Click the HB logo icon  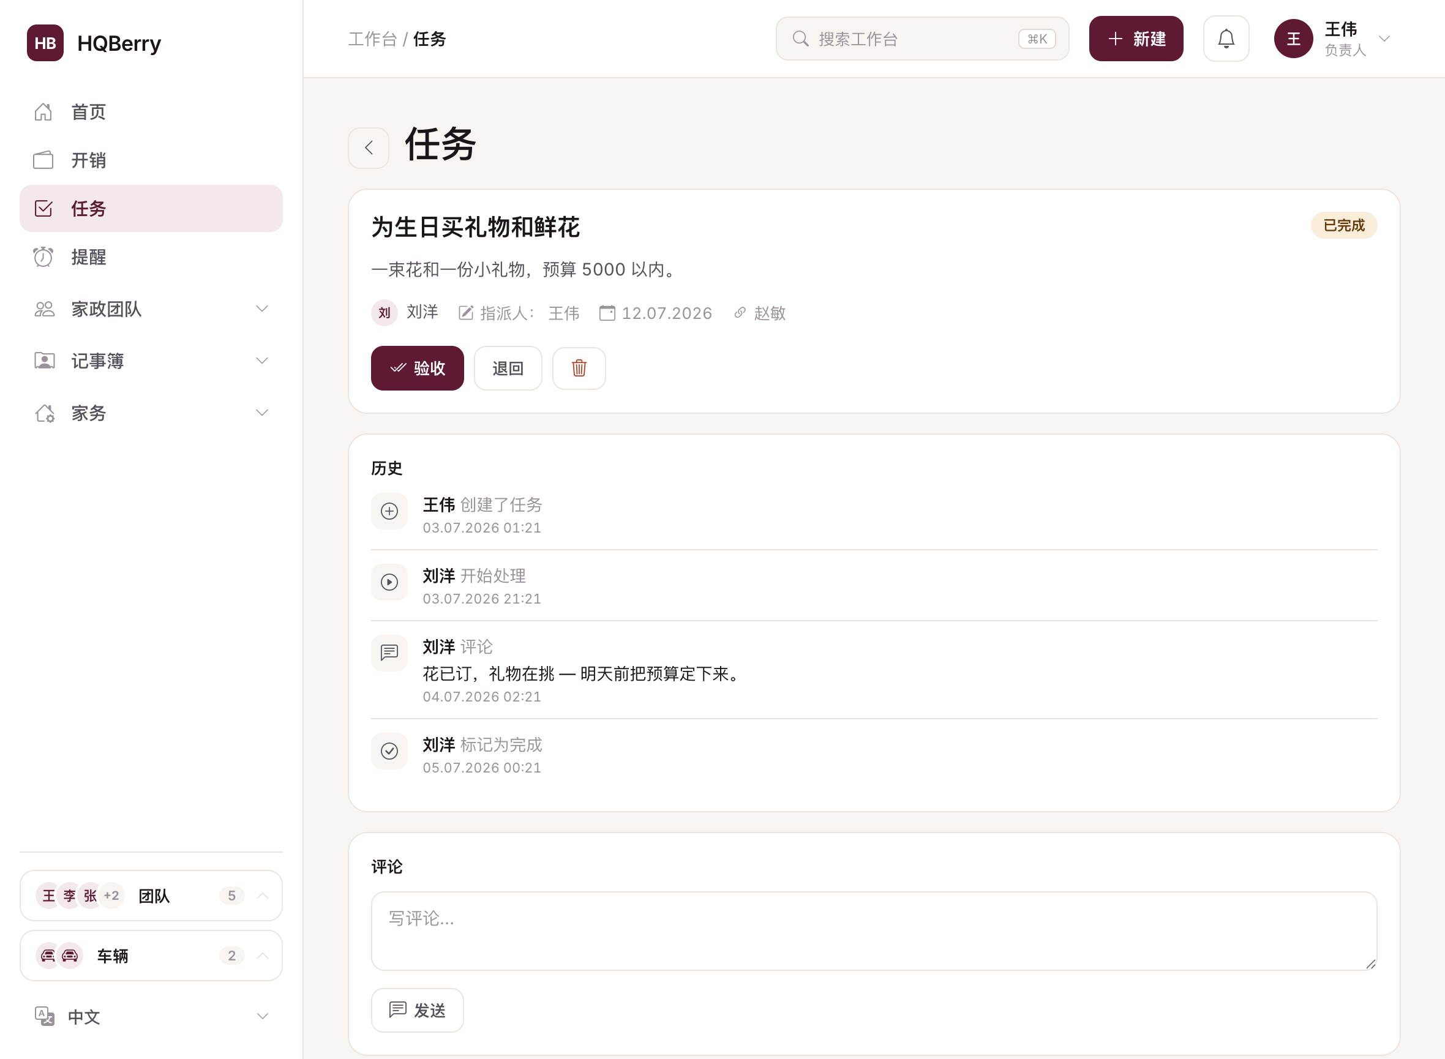click(x=45, y=43)
